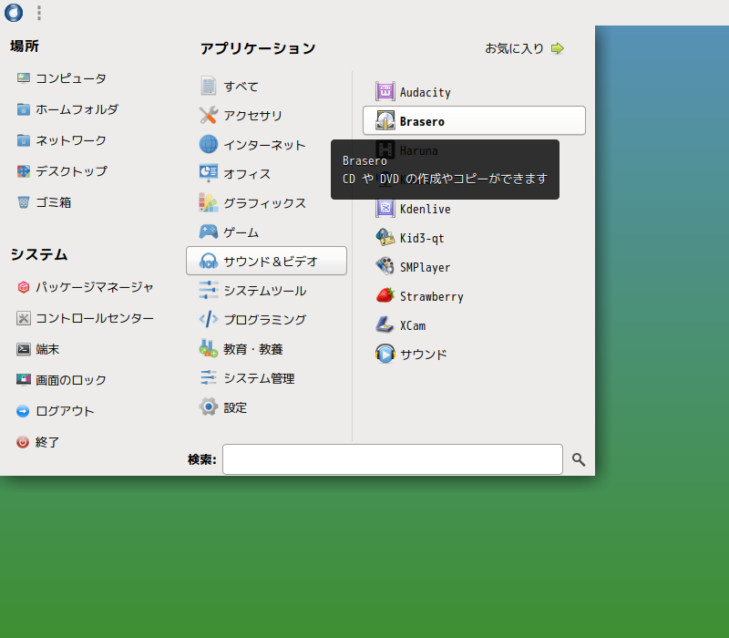Open コントロールセンター
The height and width of the screenshot is (638, 729).
pyautogui.click(x=86, y=318)
